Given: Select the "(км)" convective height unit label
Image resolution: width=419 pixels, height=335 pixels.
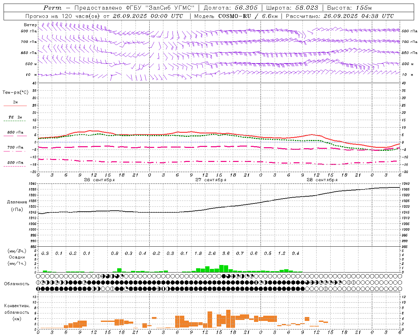Looking at the screenshot, I should click(17, 319).
